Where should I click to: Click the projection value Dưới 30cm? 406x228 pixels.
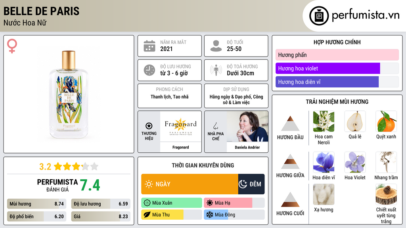[240, 73]
